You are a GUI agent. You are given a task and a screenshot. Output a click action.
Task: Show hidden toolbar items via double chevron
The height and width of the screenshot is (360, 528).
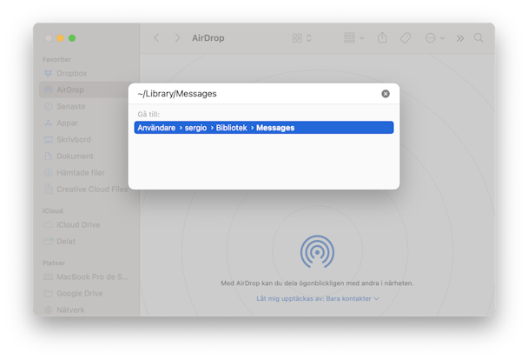coord(460,38)
